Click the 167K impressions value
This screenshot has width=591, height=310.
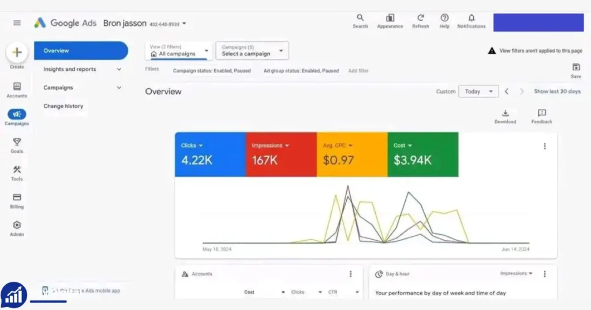tap(264, 160)
